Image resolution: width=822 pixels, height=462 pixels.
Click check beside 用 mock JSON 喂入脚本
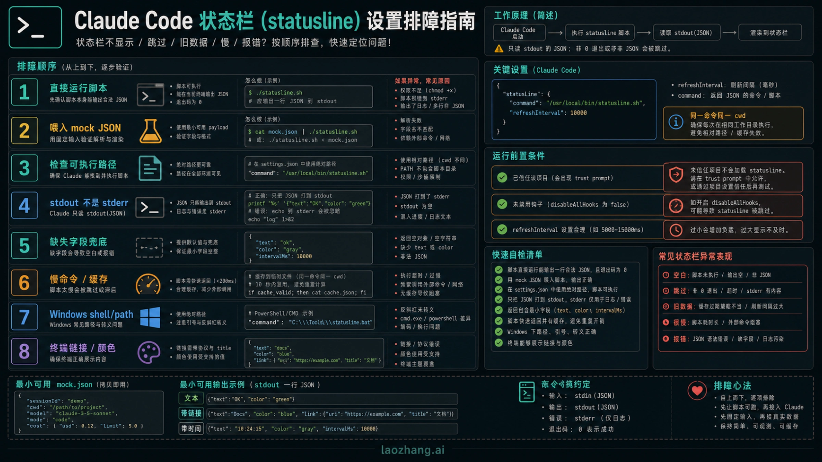(x=499, y=280)
